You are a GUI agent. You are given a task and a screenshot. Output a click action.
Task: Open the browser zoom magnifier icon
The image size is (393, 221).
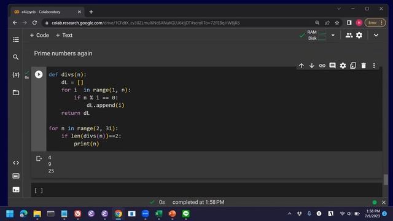click(x=317, y=23)
